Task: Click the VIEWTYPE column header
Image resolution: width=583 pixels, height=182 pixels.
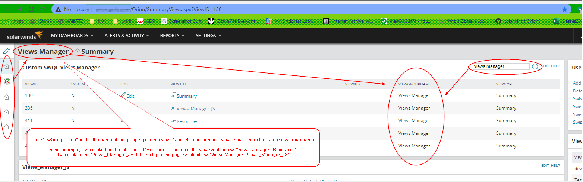Action: tap(505, 84)
